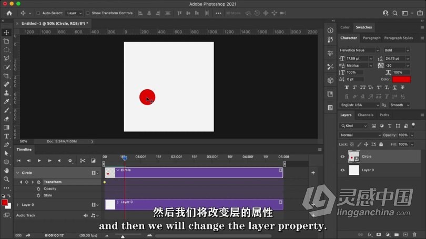Open the Paragraph Styles tab
The image size is (426, 239).
398,38
